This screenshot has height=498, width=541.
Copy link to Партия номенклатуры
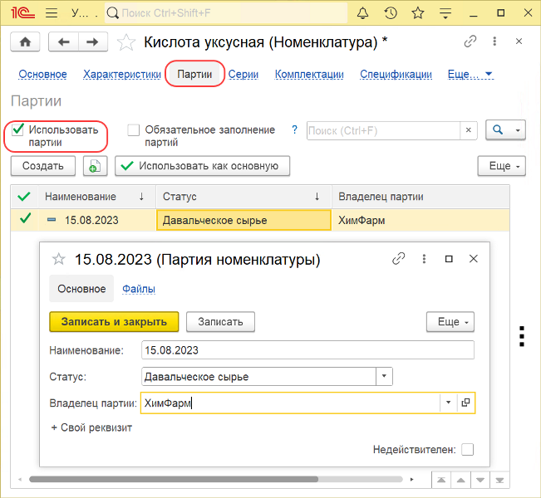pos(399,258)
